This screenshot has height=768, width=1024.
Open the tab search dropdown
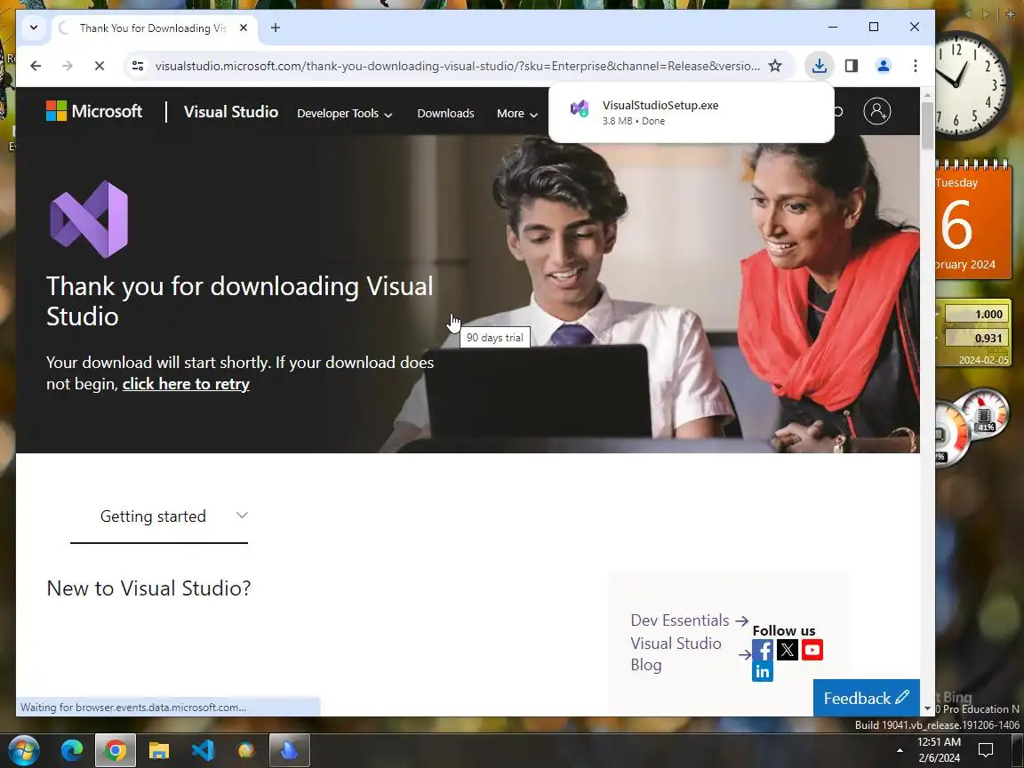[34, 28]
